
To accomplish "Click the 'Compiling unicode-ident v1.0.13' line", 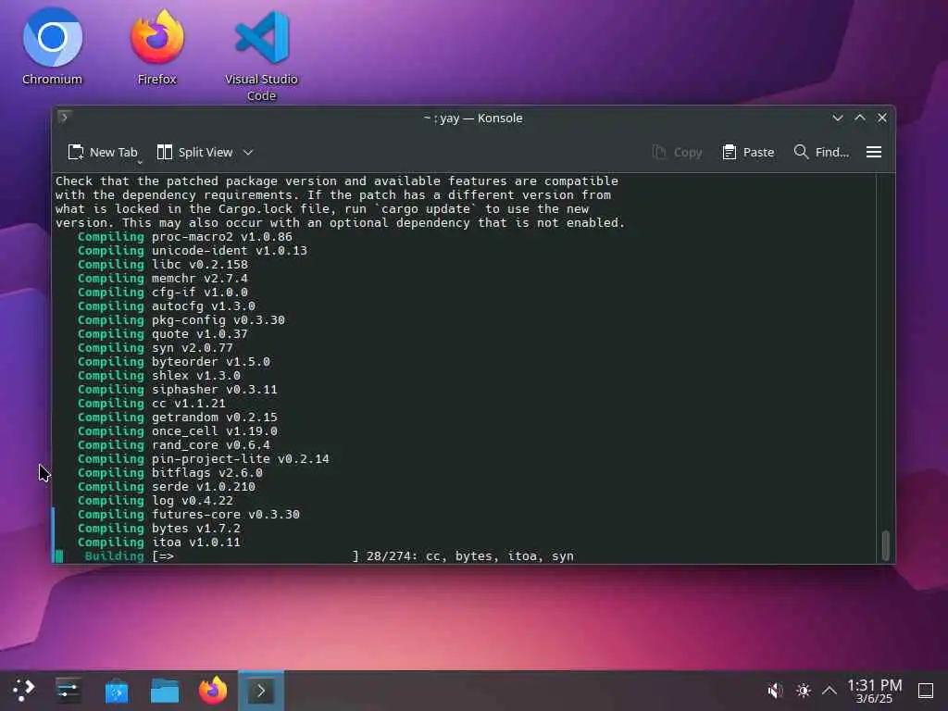I will (193, 250).
